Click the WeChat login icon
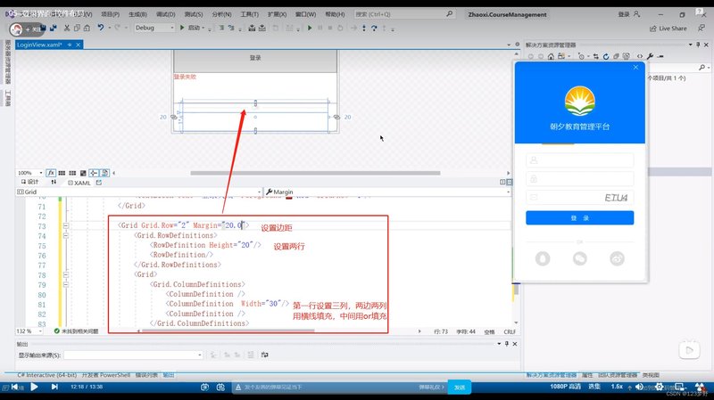Viewport: 714px width, 400px height. coord(579,258)
